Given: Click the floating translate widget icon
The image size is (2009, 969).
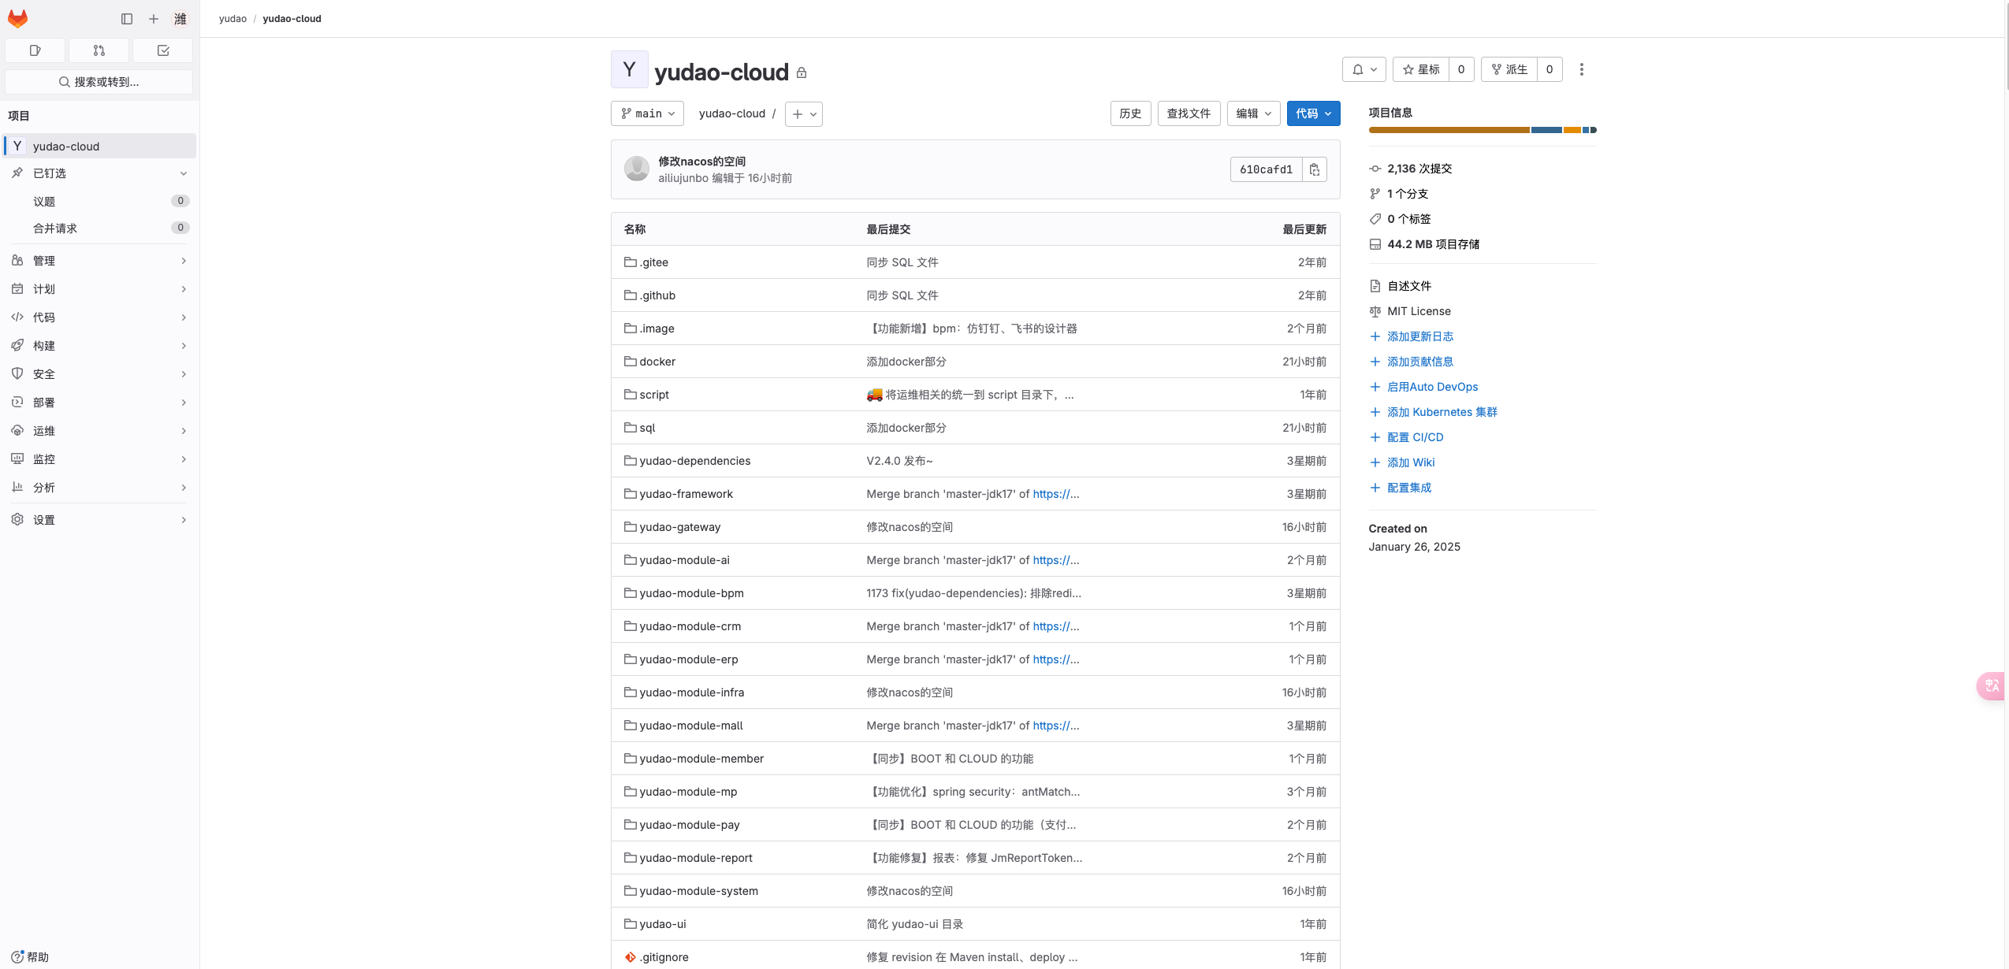Looking at the screenshot, I should point(1991,685).
